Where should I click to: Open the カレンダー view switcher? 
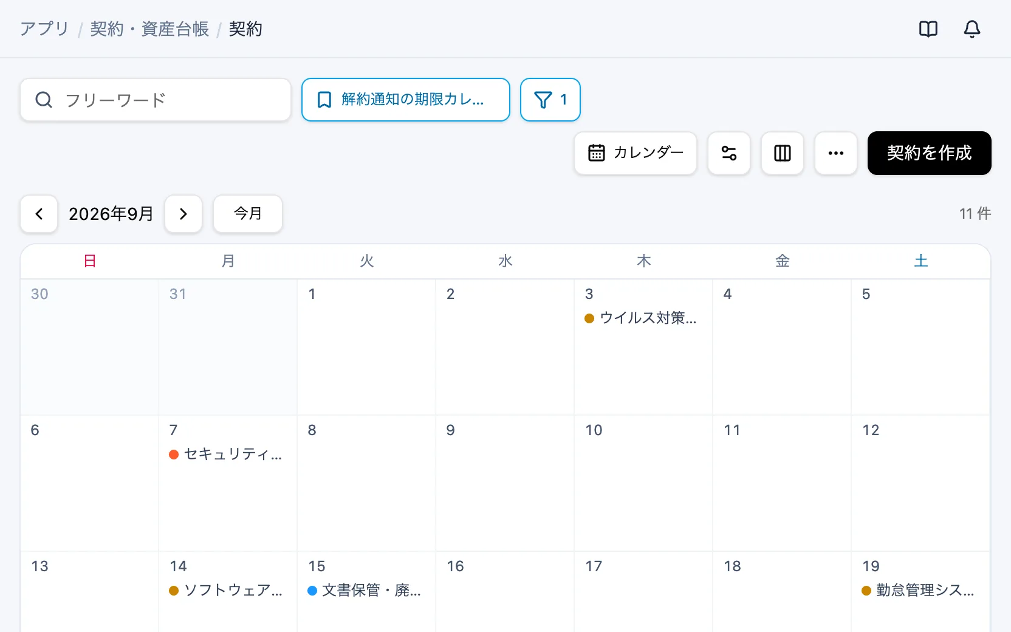(x=636, y=153)
